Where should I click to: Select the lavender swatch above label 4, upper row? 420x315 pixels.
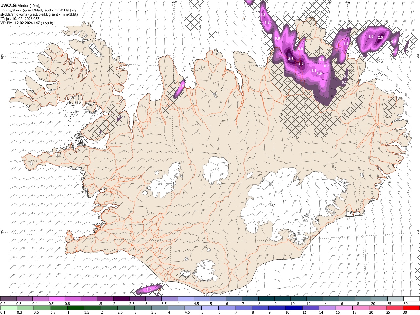point(186,299)
